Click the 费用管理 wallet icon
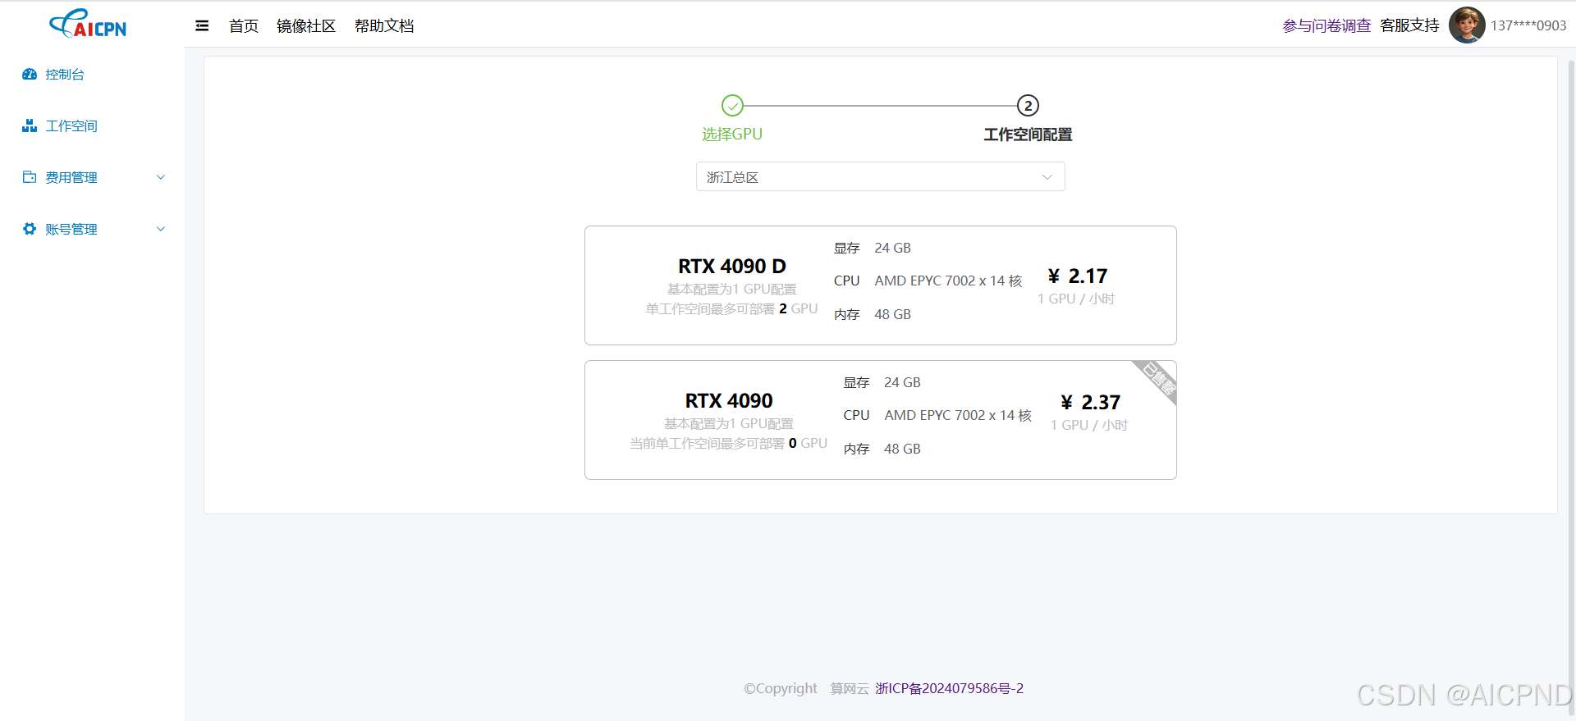1576x721 pixels. pyautogui.click(x=30, y=177)
